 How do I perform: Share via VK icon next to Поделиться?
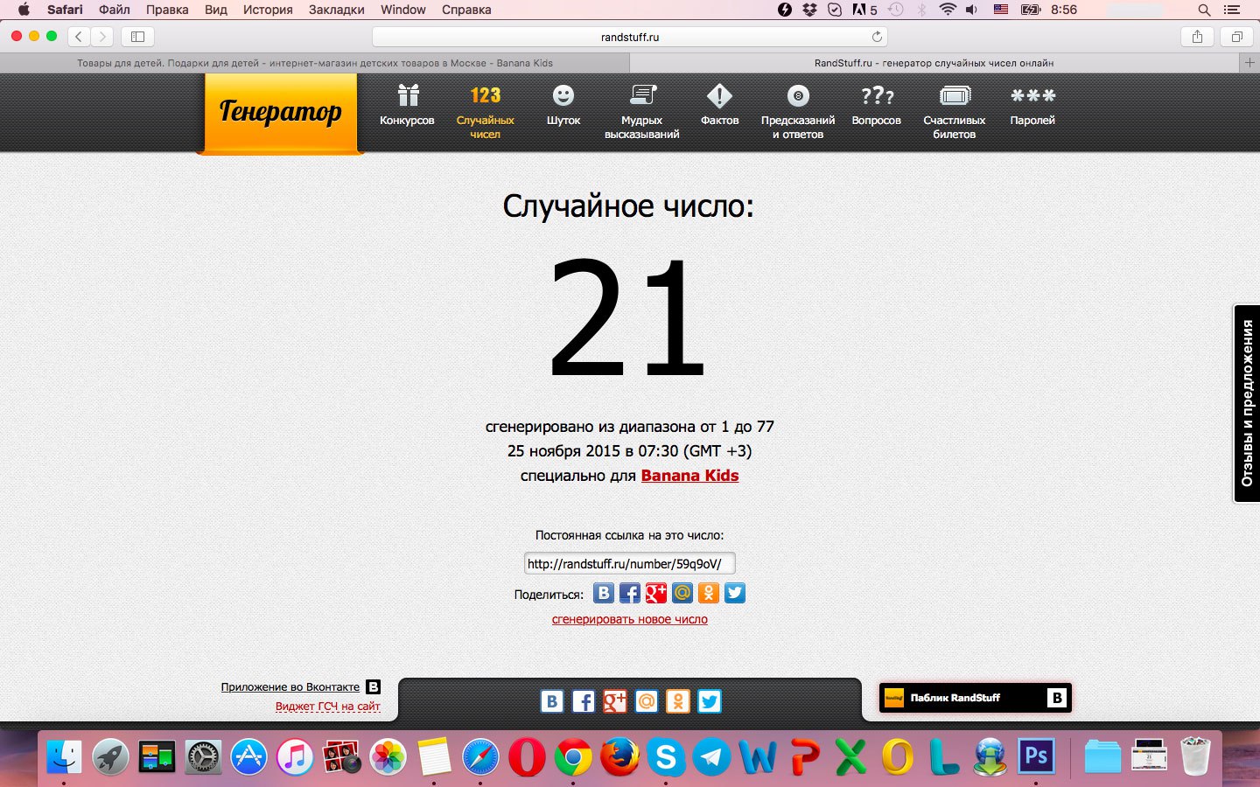point(604,594)
